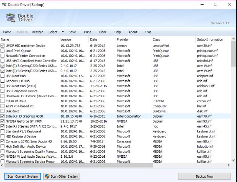The height and width of the screenshot is (182, 237).
Task: Uncheck Conexant 20751 SmartAudio HD checkbox
Action: pyautogui.click(x=2, y=141)
